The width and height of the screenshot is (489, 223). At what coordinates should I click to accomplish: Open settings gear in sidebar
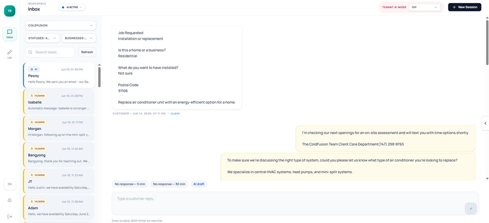[10, 200]
